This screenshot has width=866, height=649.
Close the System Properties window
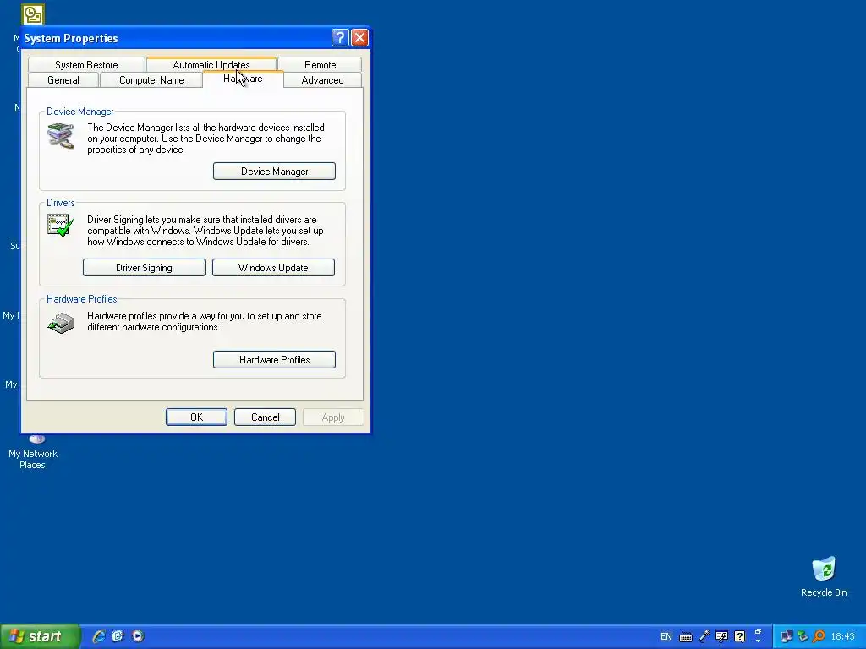point(359,37)
